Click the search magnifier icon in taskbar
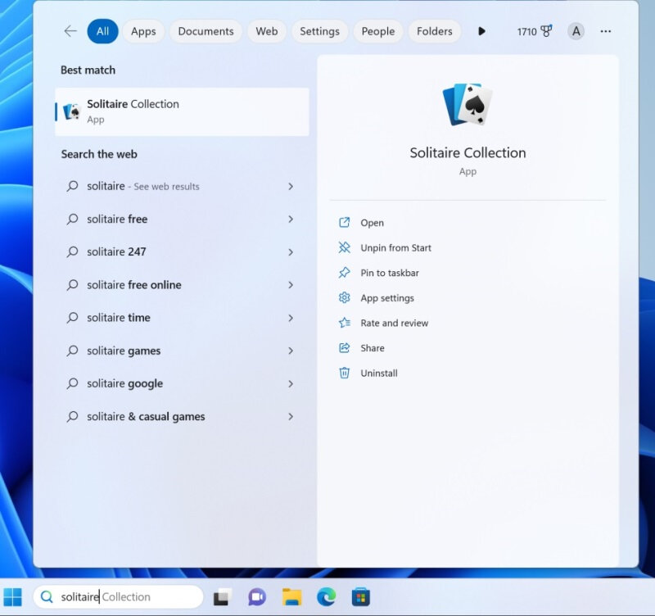This screenshot has width=655, height=616. [x=47, y=597]
